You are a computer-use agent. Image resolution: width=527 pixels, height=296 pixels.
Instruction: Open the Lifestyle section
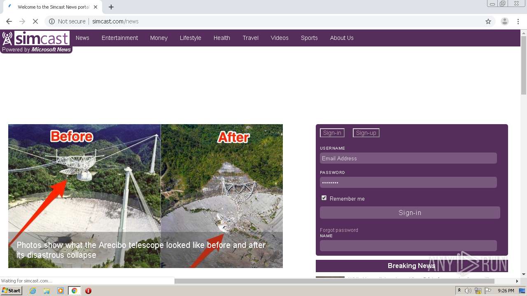point(191,38)
